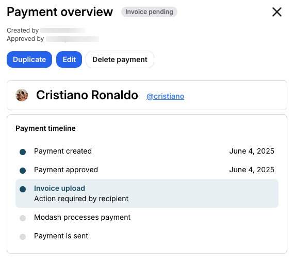The height and width of the screenshot is (257, 294).
Task: Click 'Payment is sent' text
Action: [61, 236]
